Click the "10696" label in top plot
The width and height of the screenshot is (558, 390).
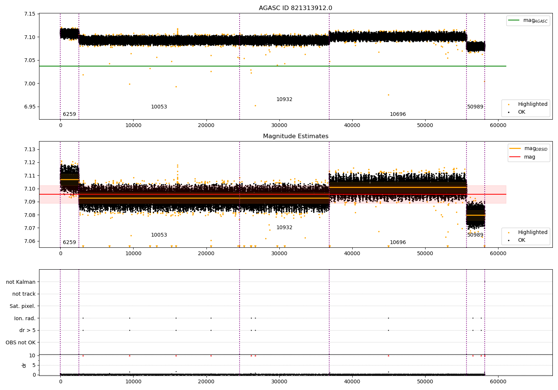click(x=398, y=114)
